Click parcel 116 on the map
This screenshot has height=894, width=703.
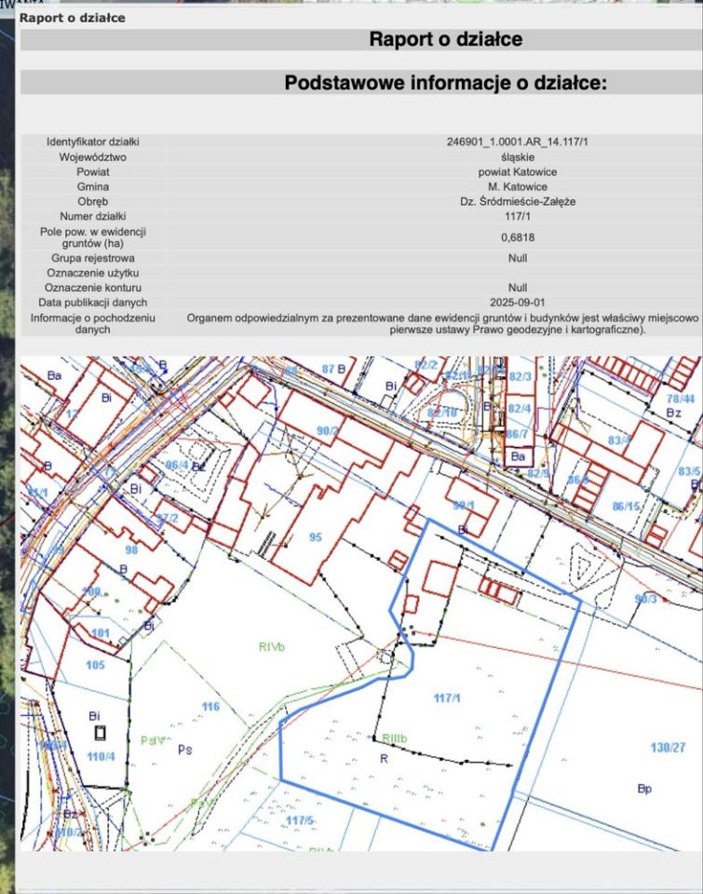click(x=210, y=707)
